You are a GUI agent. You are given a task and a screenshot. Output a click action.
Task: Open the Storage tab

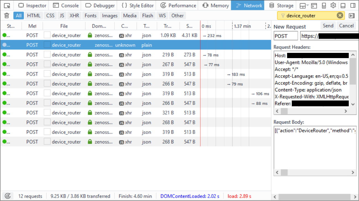281,6
